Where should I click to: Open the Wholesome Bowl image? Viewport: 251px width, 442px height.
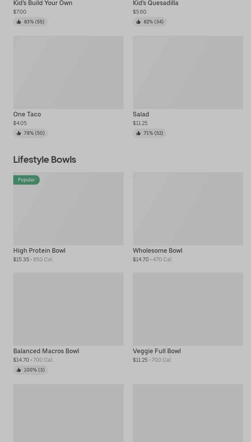coord(188,209)
